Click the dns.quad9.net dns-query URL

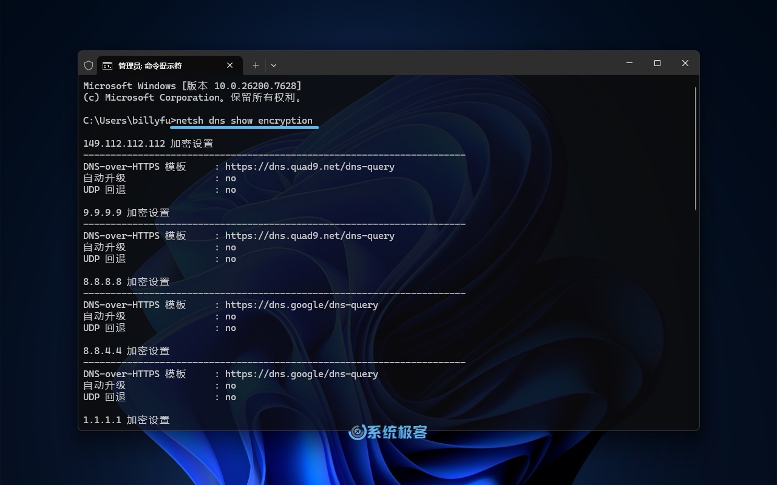(x=310, y=166)
